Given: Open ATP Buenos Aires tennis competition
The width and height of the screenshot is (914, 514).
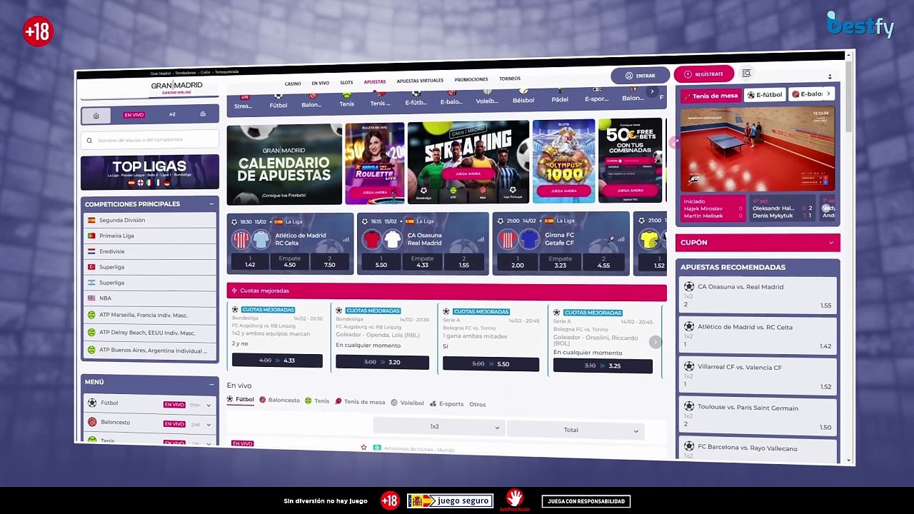Looking at the screenshot, I should click(150, 351).
